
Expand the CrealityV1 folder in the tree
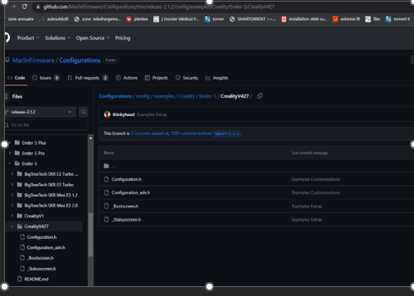click(12, 216)
